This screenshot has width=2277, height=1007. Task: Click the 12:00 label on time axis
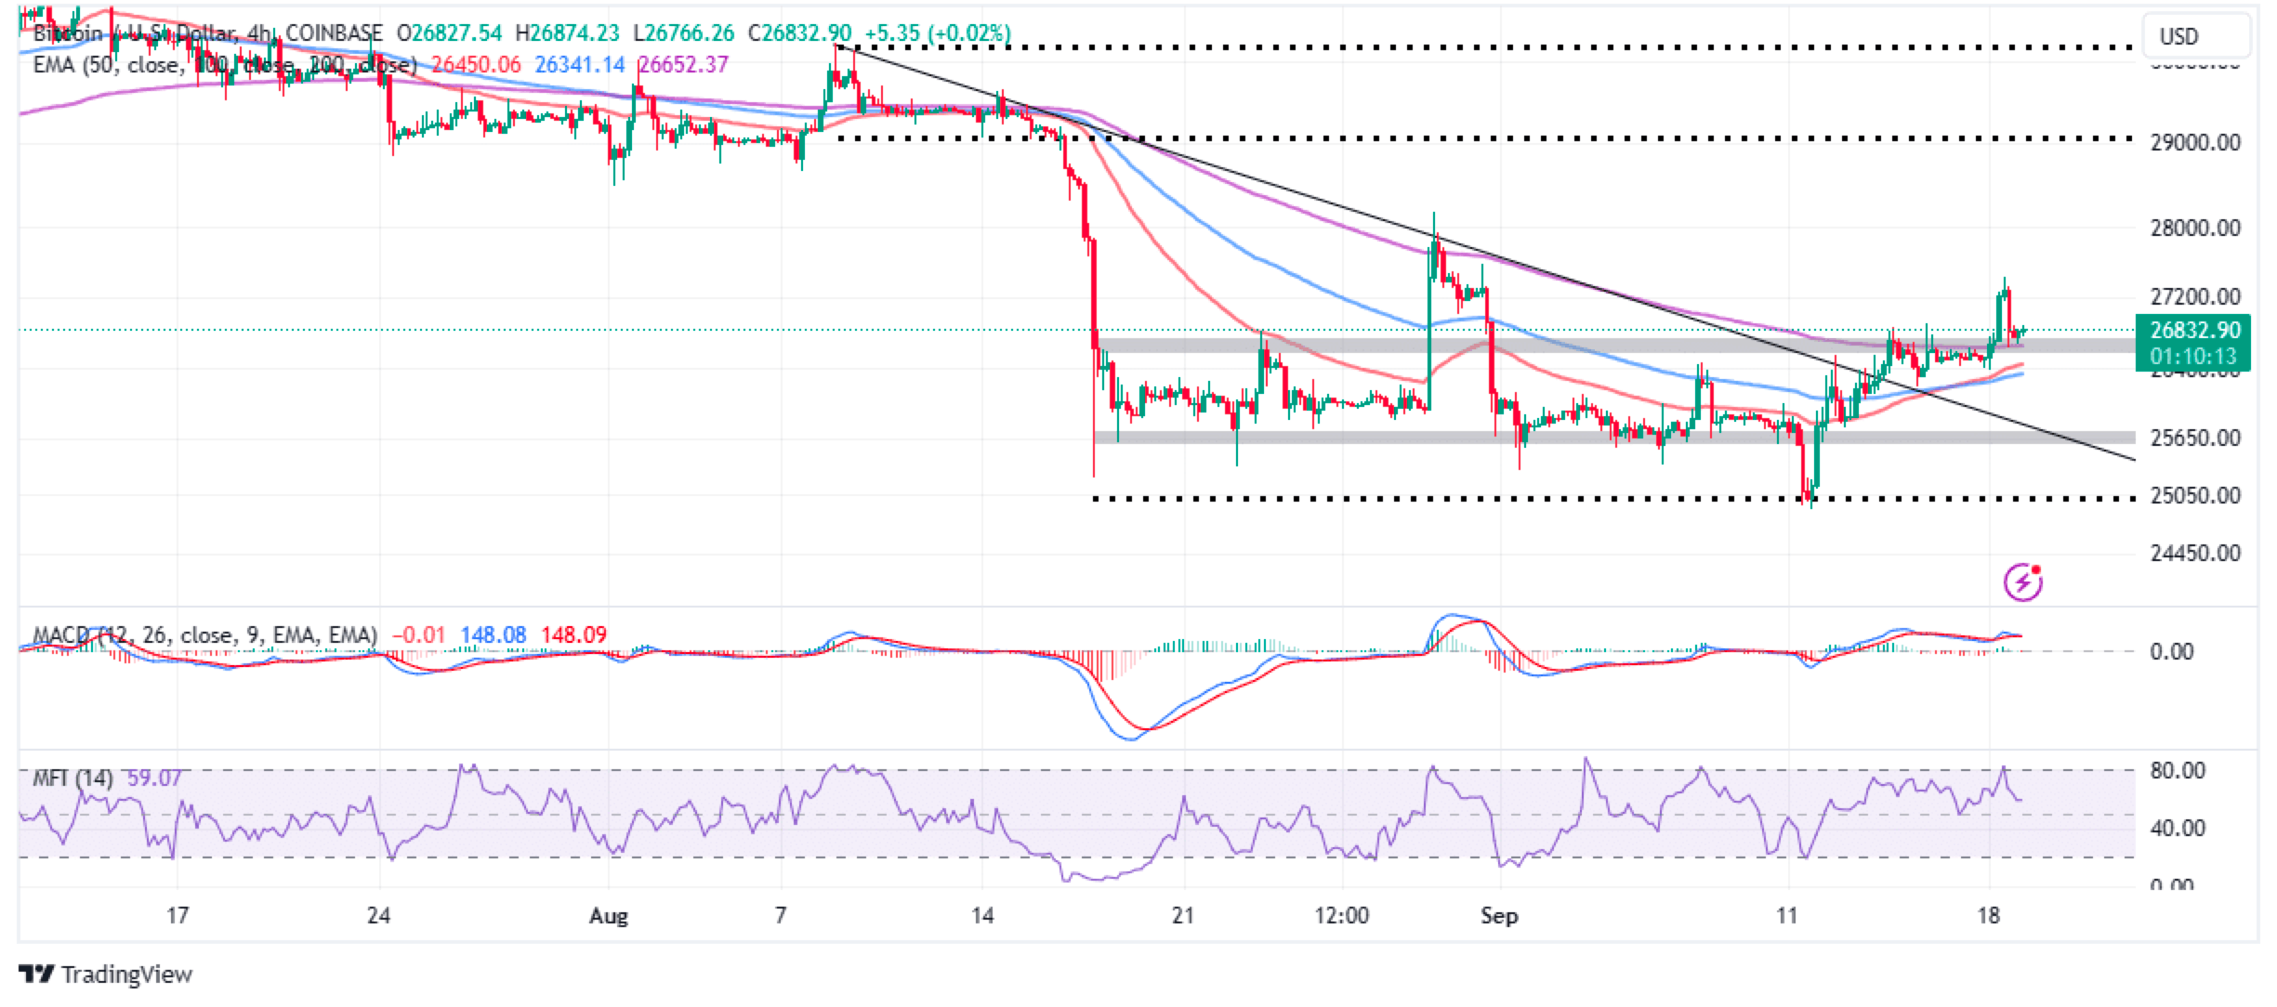(x=1342, y=916)
